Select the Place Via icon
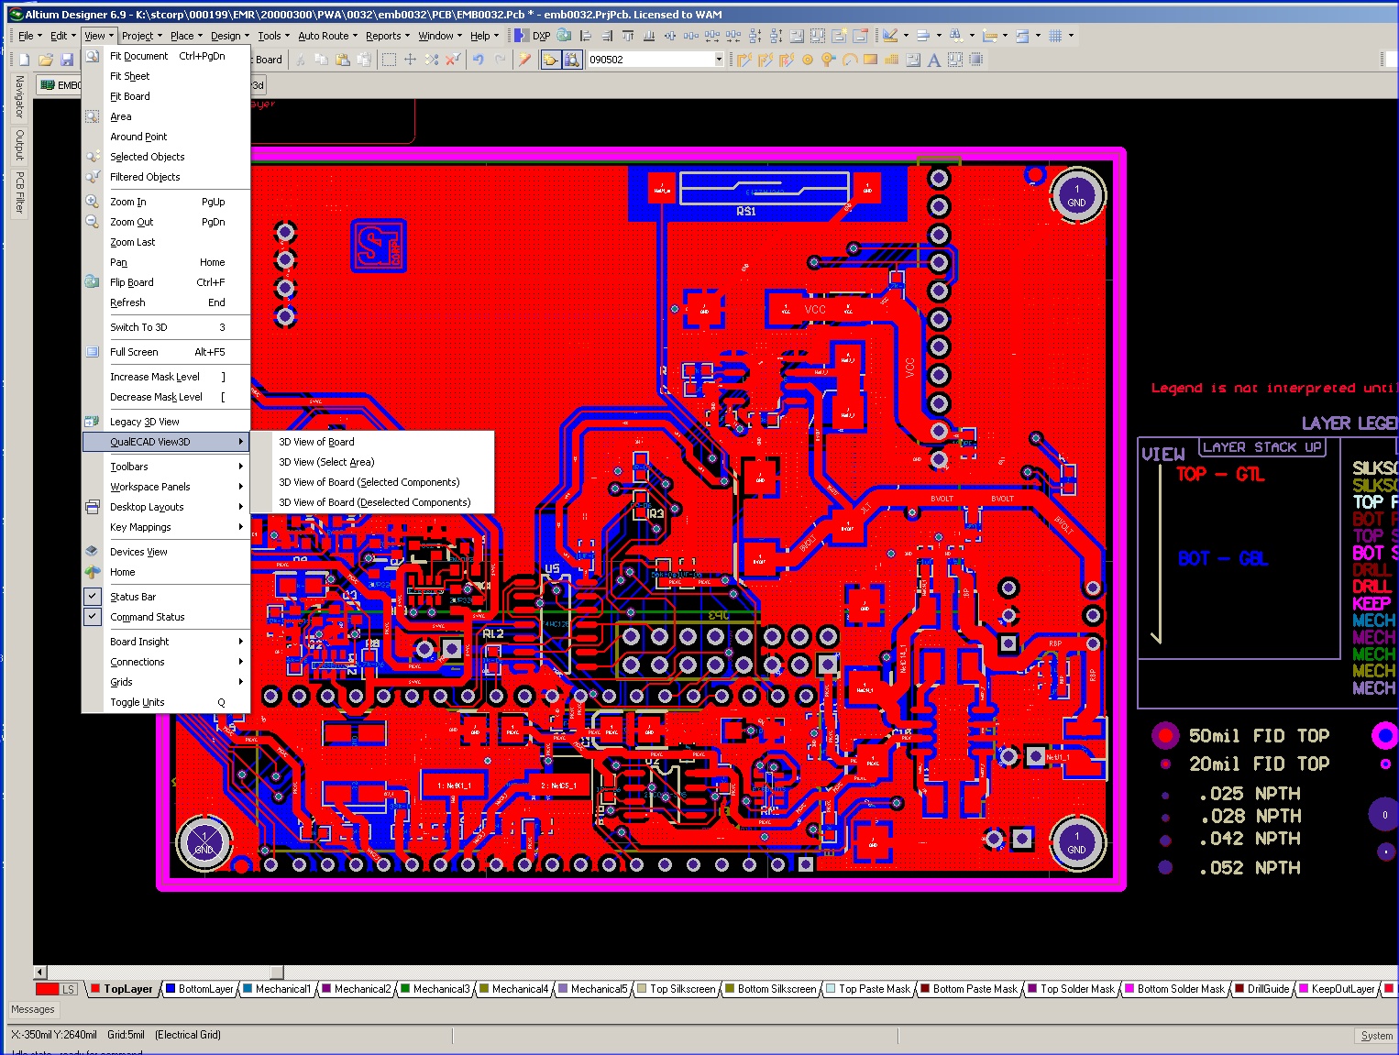The image size is (1399, 1055). point(829,60)
